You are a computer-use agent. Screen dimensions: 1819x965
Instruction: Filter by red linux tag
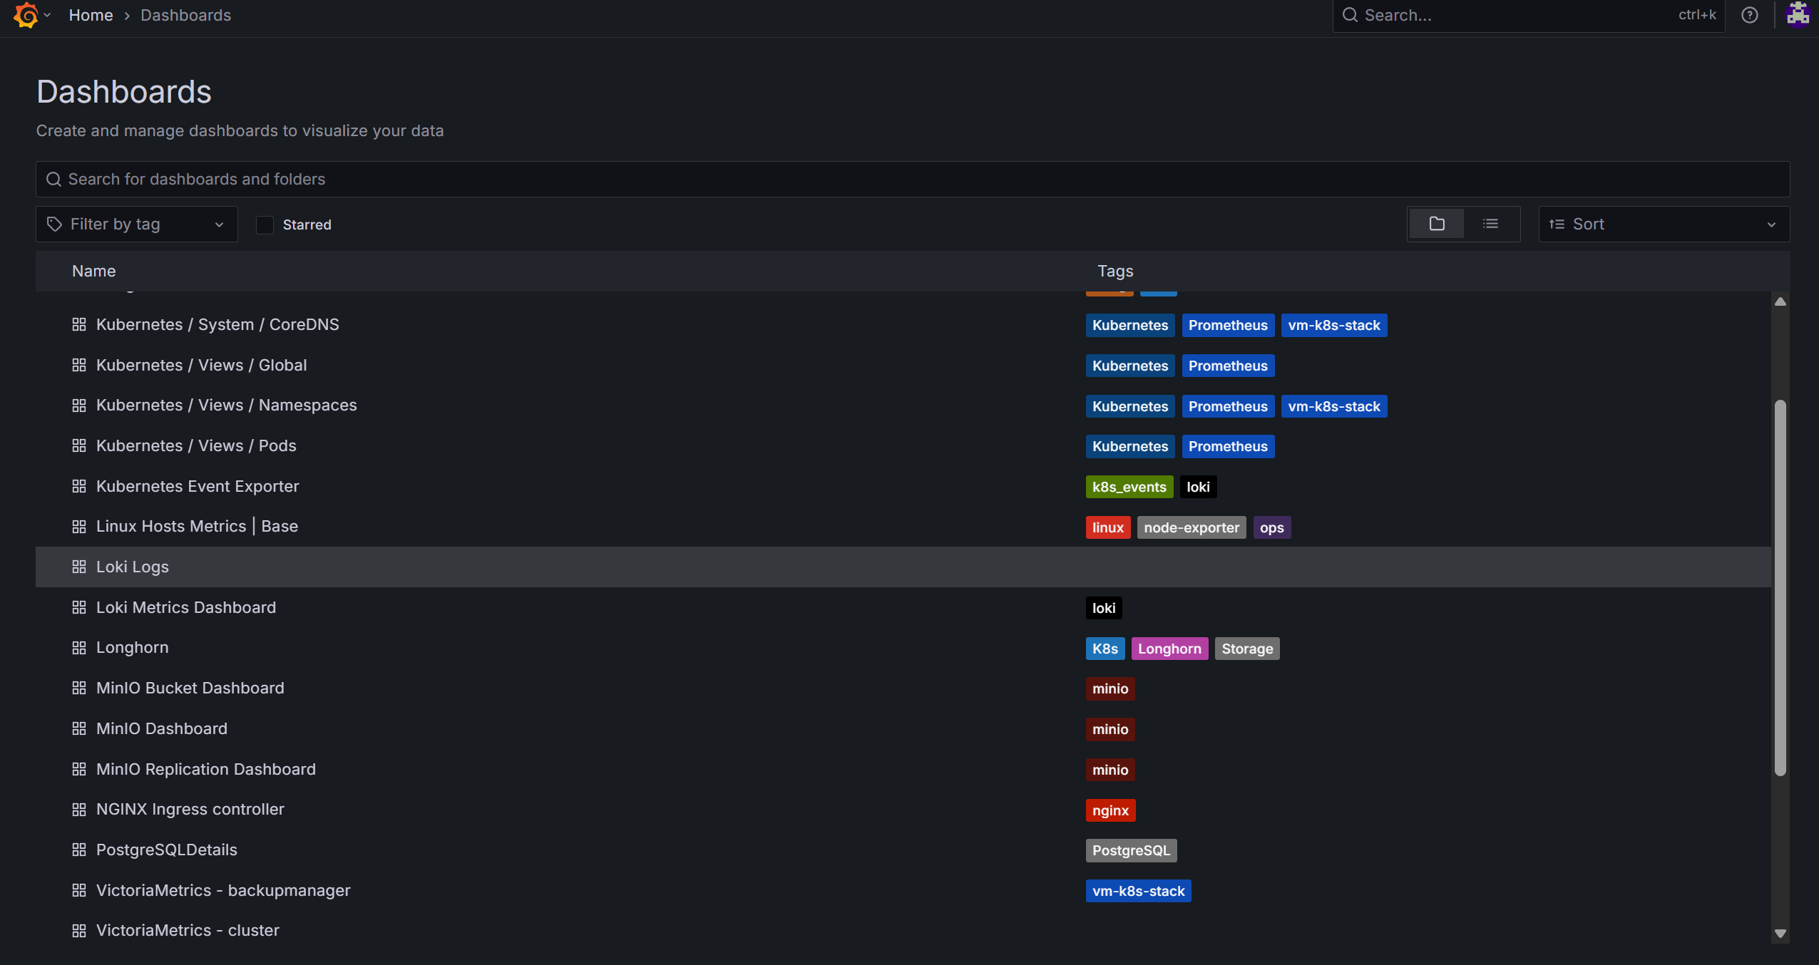(1107, 527)
